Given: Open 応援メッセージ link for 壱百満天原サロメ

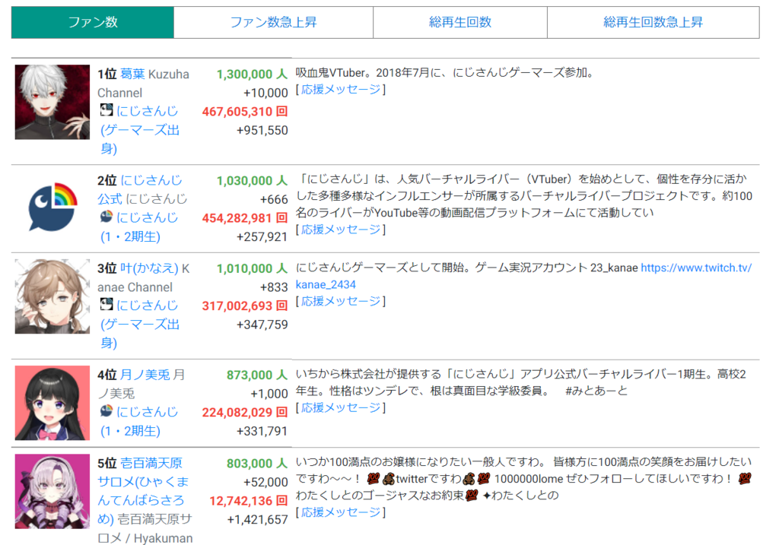Looking at the screenshot, I should tap(341, 512).
